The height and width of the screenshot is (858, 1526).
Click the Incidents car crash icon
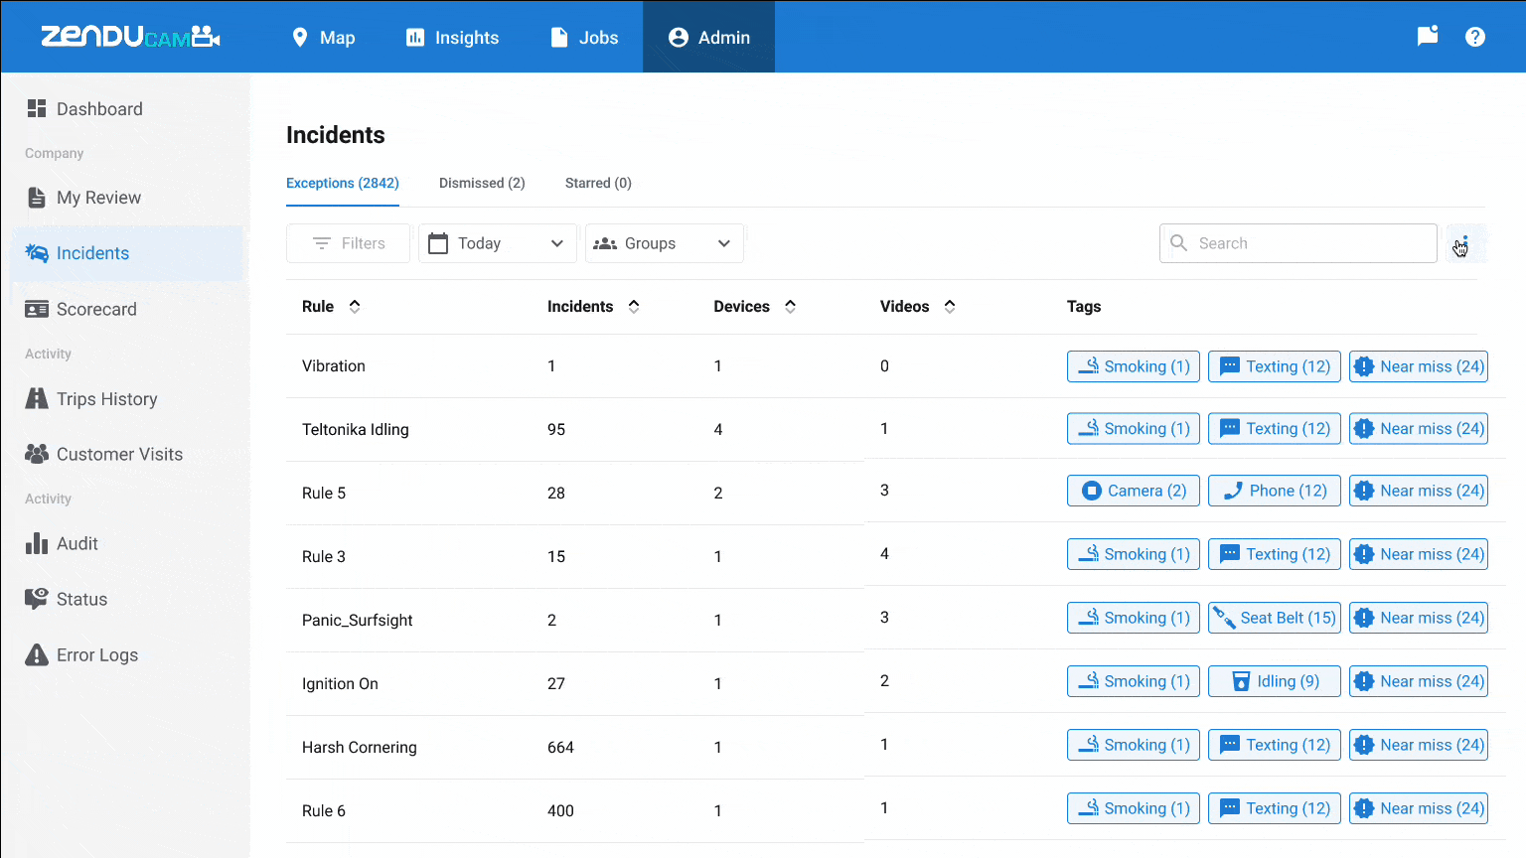pos(37,252)
